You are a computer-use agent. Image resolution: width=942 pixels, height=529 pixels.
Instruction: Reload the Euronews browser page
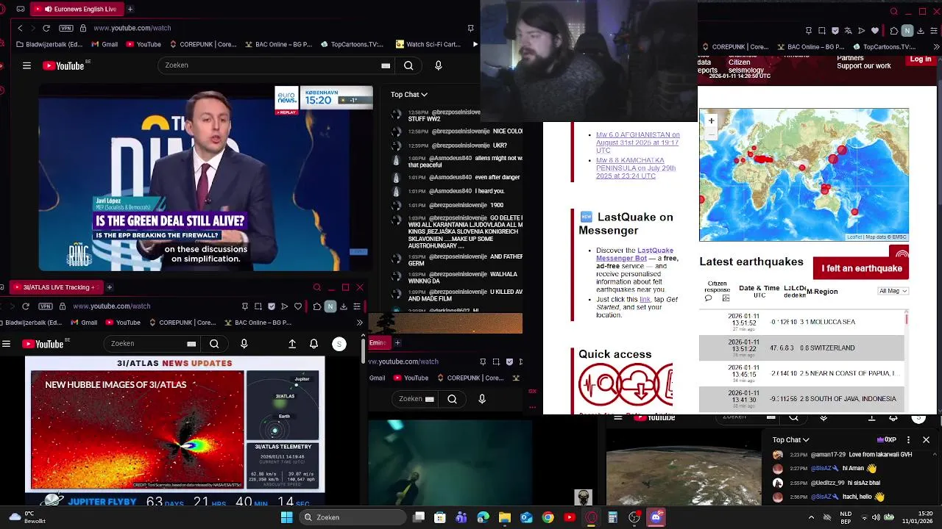click(46, 28)
